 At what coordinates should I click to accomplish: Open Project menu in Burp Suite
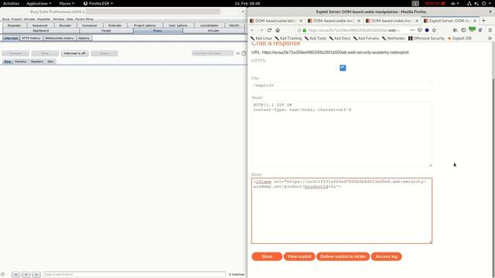click(16, 19)
